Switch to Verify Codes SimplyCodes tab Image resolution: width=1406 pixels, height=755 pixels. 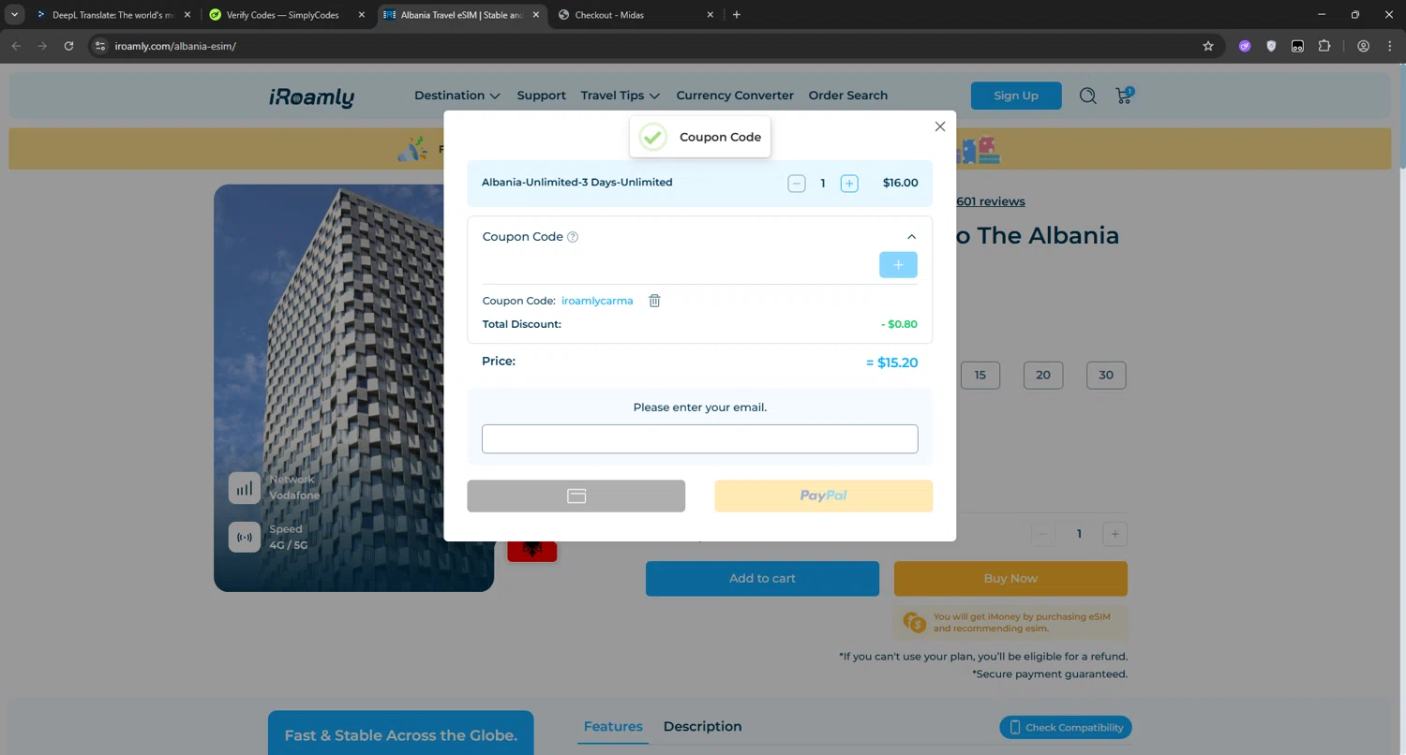[286, 15]
